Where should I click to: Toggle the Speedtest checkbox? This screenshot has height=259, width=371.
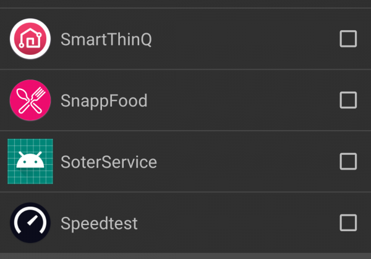click(x=348, y=223)
